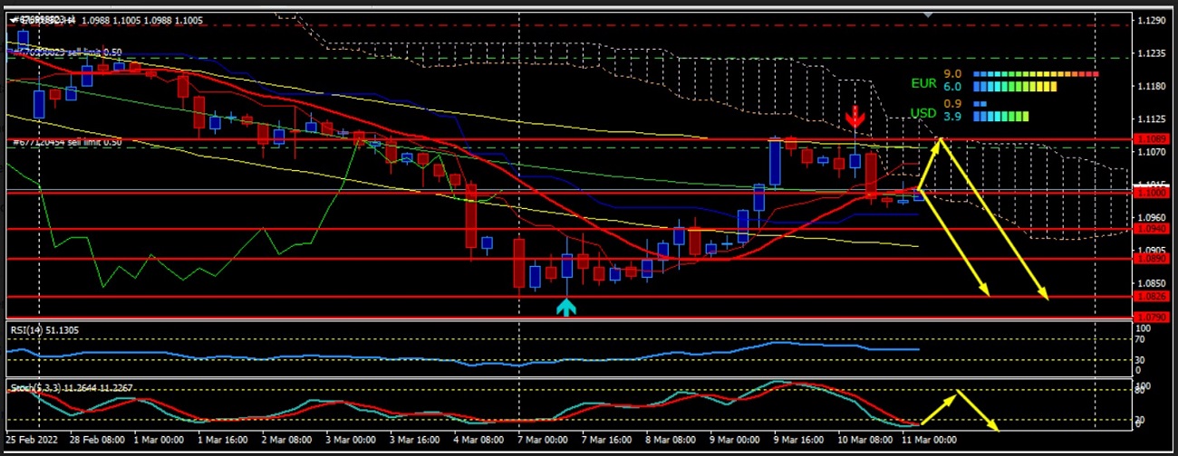Select the small dropdown arrow at top-left chart title

[14, 20]
